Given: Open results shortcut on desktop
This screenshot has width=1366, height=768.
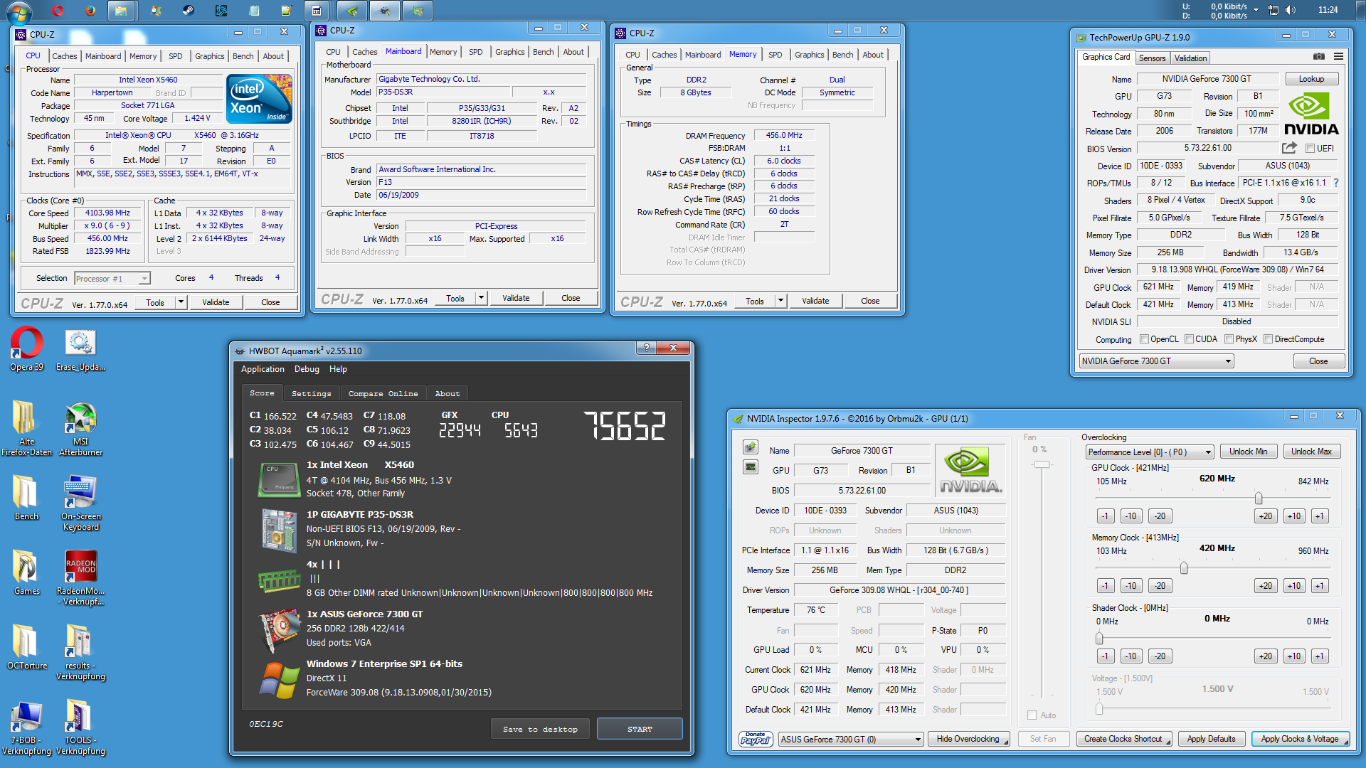Looking at the screenshot, I should point(80,652).
